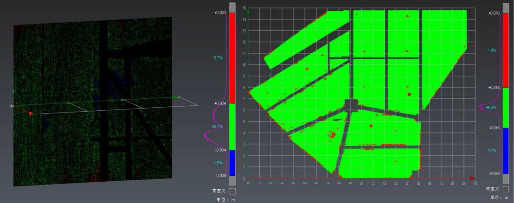Select green segment of right color scale
Screen dimensions: 514x203
pyautogui.click(x=506, y=108)
